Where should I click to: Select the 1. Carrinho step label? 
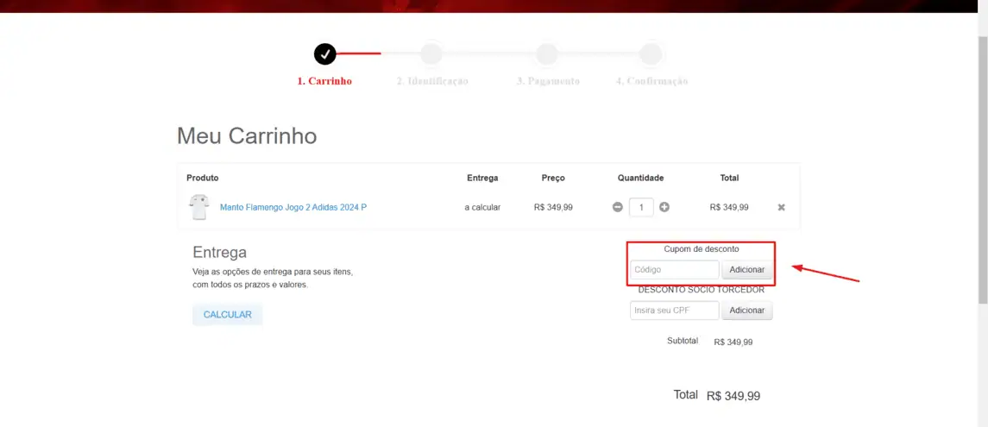click(324, 81)
